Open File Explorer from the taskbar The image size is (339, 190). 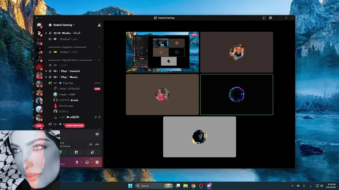[x=186, y=186]
